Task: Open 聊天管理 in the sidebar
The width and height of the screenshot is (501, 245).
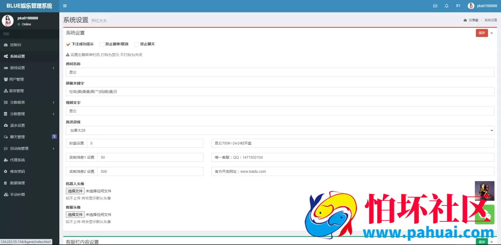Action: point(17,137)
